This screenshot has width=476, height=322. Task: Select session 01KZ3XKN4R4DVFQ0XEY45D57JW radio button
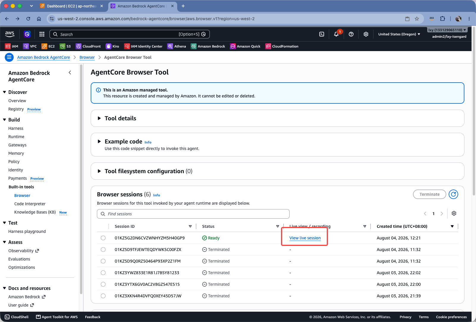[103, 296]
